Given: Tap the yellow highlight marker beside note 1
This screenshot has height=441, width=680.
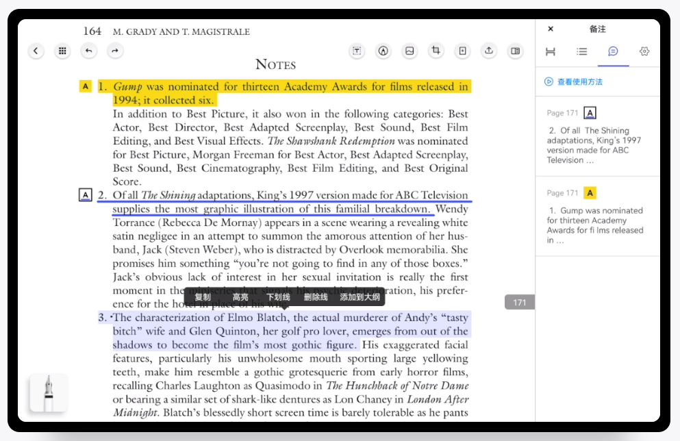Looking at the screenshot, I should click(x=86, y=86).
